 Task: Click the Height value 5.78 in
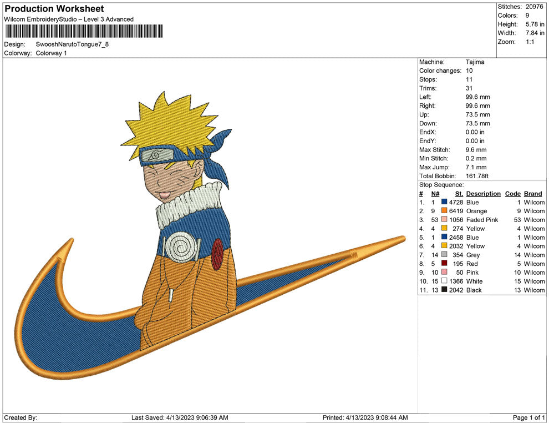pos(535,24)
